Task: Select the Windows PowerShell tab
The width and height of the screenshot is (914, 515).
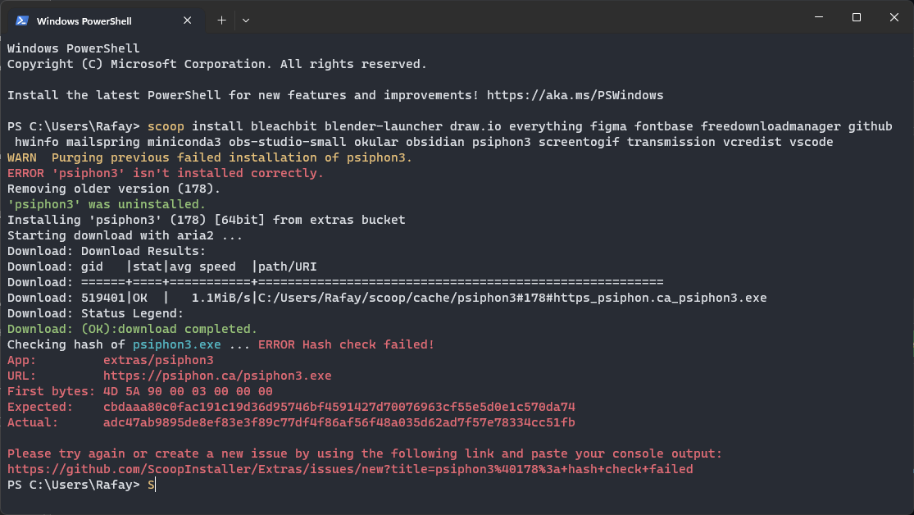Action: click(98, 21)
